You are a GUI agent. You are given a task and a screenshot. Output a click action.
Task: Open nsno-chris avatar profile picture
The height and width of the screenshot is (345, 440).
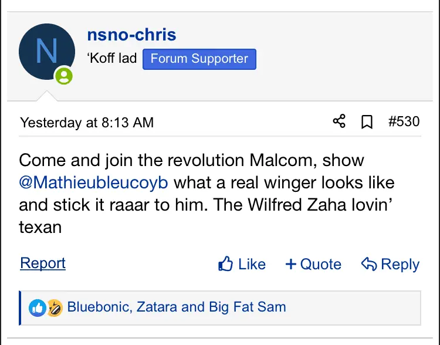point(46,52)
